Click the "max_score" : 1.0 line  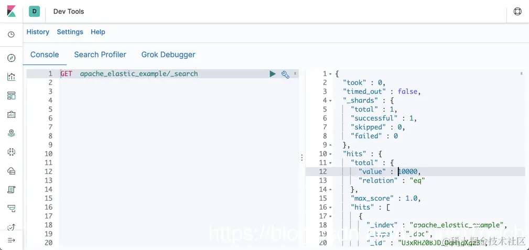386,199
